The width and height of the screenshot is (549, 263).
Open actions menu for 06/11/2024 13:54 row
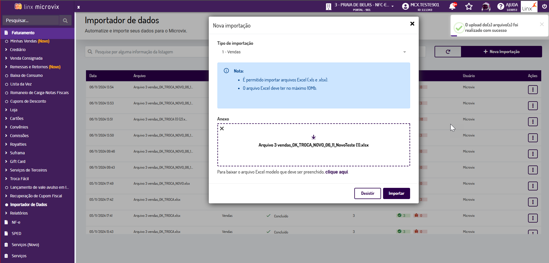click(533, 90)
